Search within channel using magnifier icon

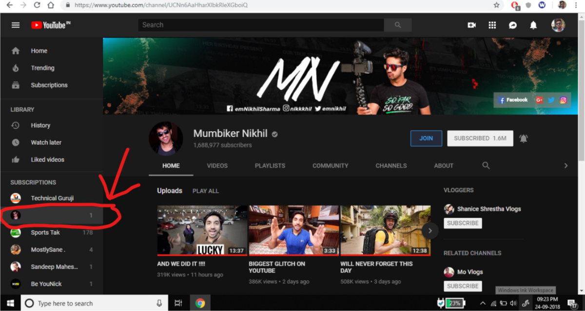pyautogui.click(x=486, y=165)
